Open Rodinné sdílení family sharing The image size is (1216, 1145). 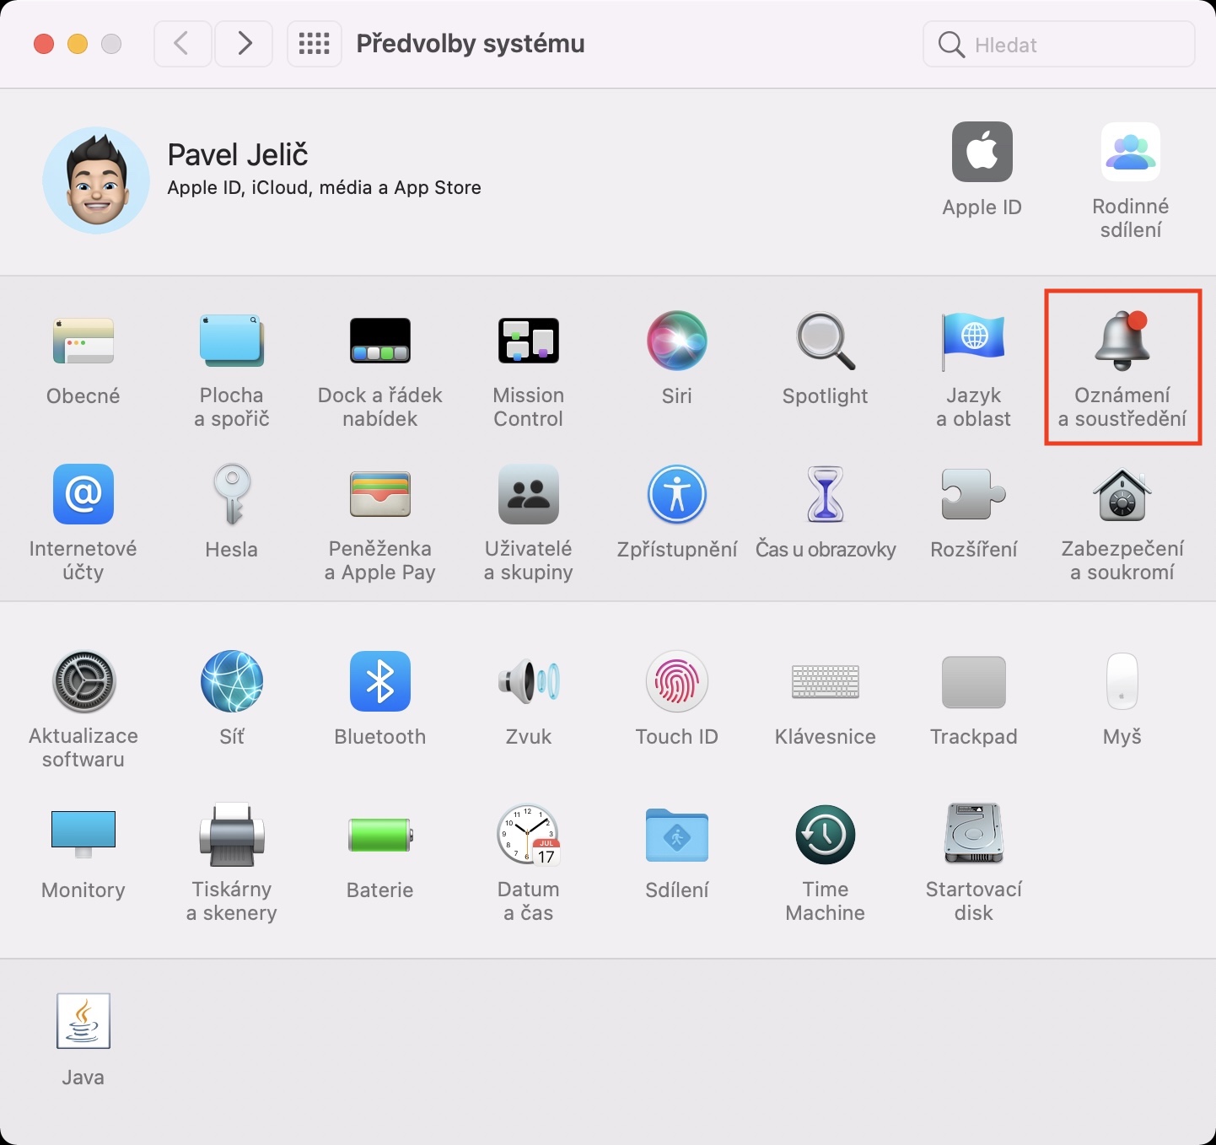(1131, 152)
